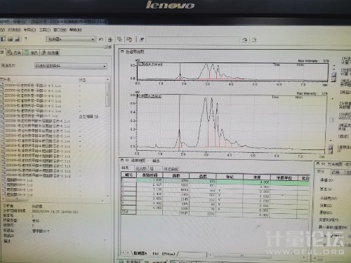The image size is (351, 263).
Task: Collapse the chromatogram view panel box
Action: click(x=122, y=51)
